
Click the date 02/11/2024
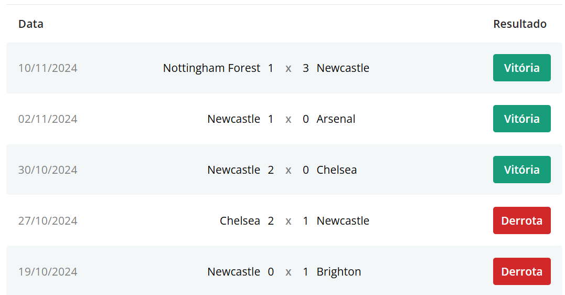48,119
